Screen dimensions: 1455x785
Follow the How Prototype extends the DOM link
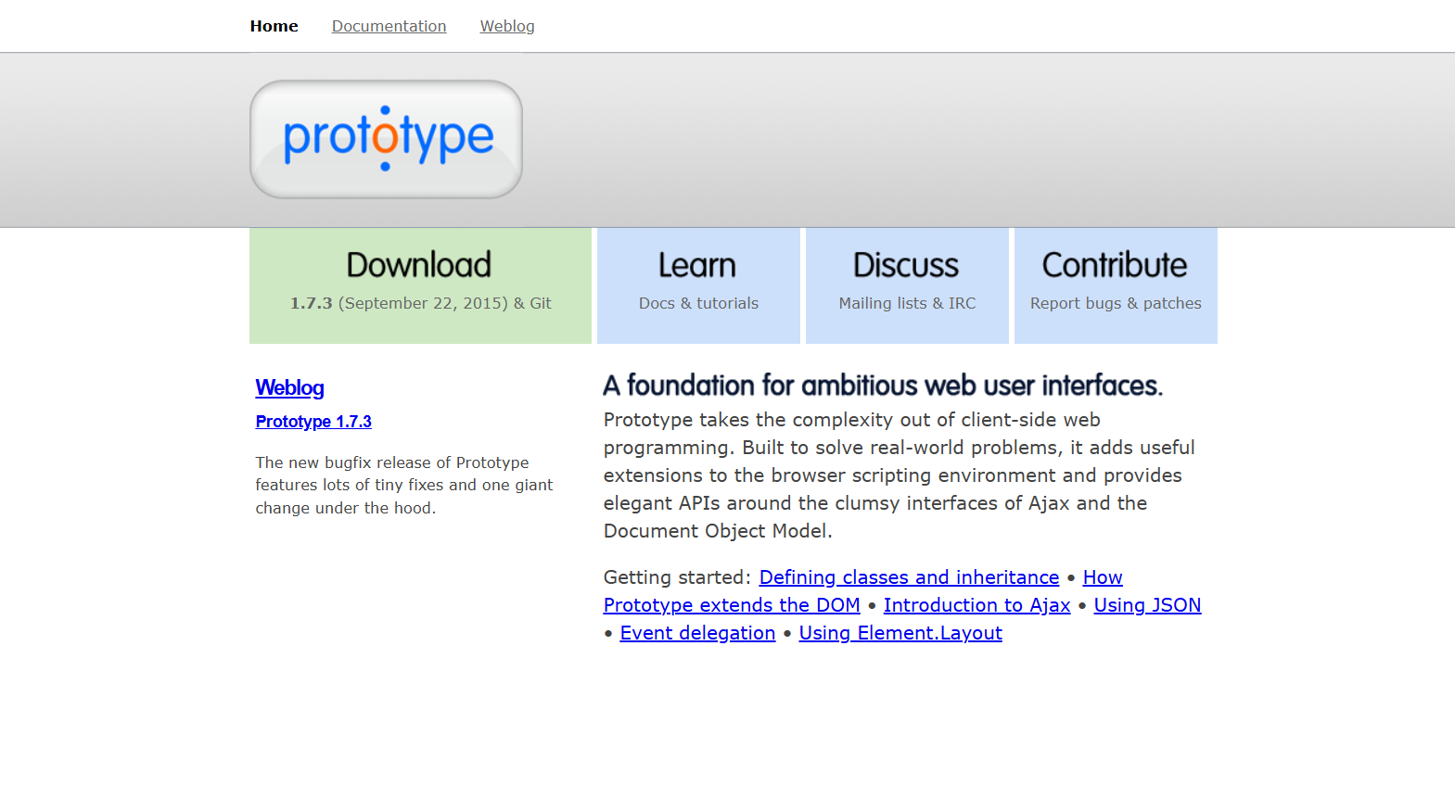click(731, 605)
